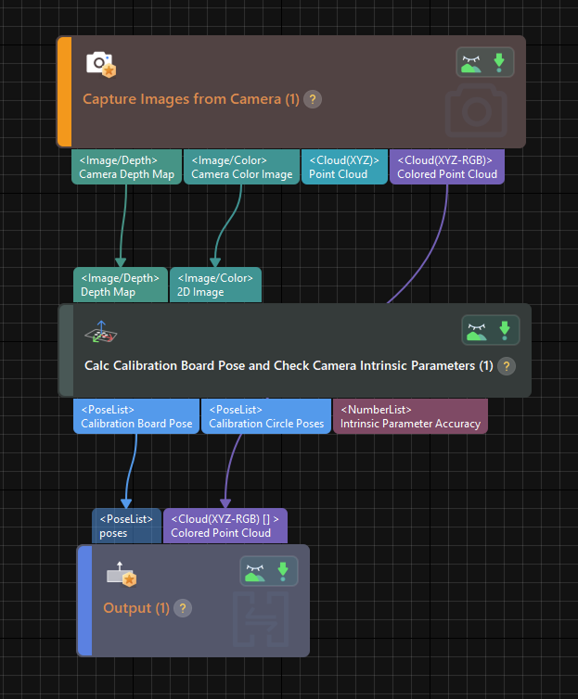This screenshot has height=699, width=578.
Task: Open help for the Output step
Action: click(183, 608)
